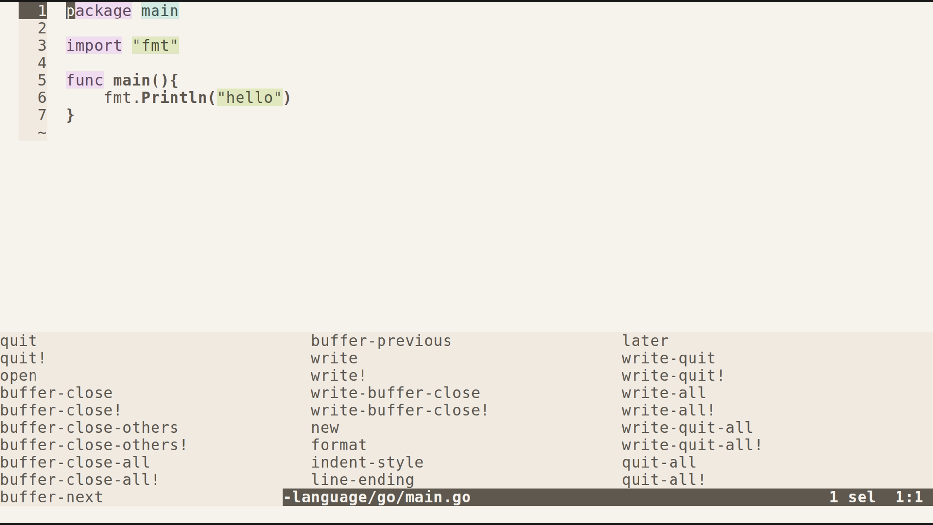Pick 'write-buffer-close' without the exclamation mark
Image resolution: width=933 pixels, height=525 pixels.
click(395, 393)
